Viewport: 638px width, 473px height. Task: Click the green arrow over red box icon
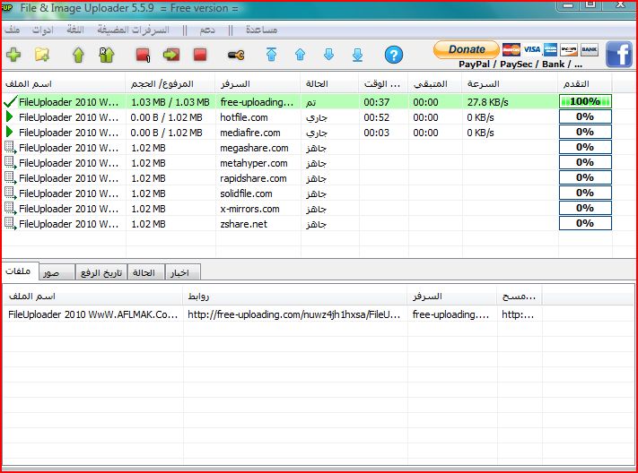pyautogui.click(x=171, y=55)
